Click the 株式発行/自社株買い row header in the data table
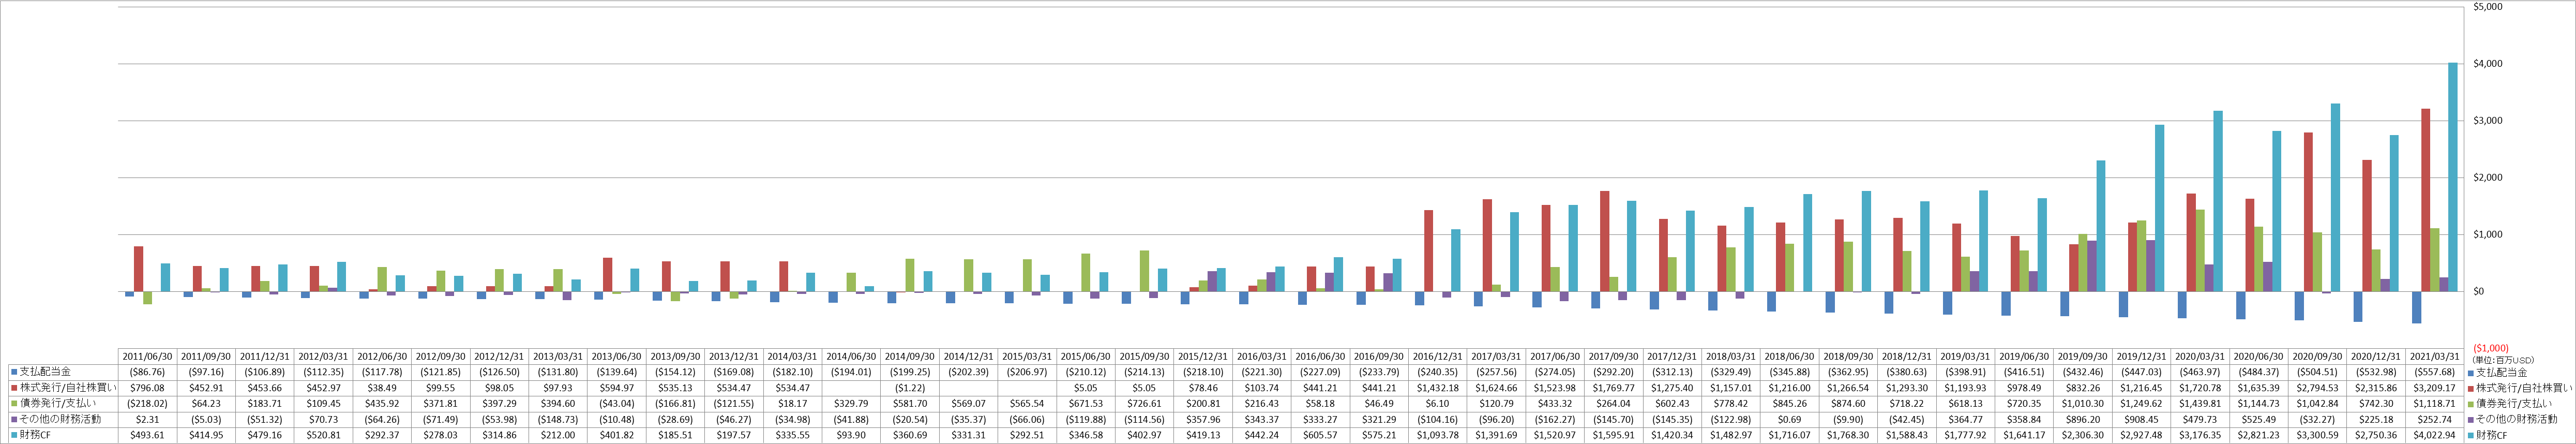2576x444 pixels. (x=64, y=387)
